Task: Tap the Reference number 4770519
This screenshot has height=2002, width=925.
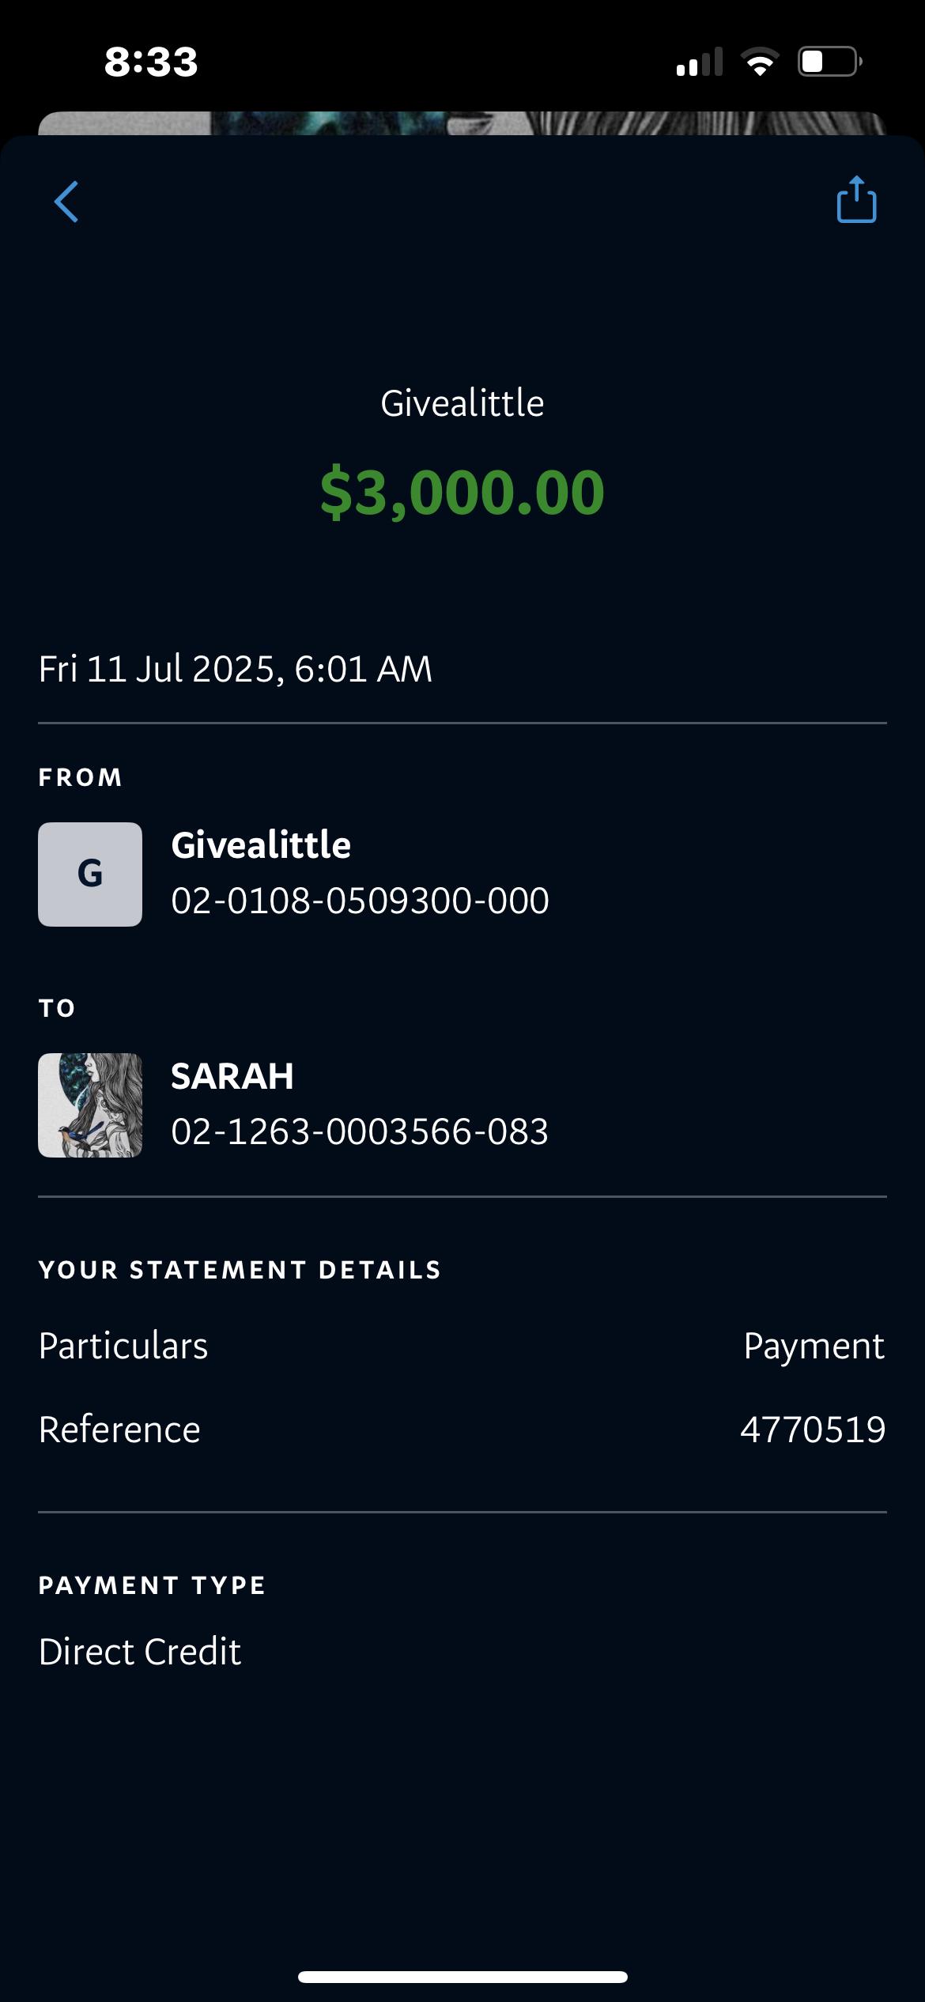Action: 813,1430
